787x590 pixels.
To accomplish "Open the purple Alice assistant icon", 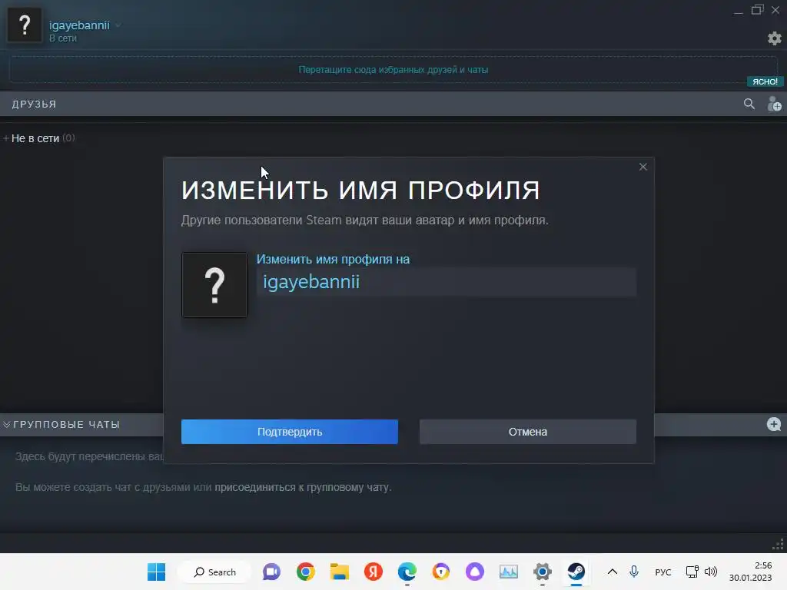I will tap(475, 572).
